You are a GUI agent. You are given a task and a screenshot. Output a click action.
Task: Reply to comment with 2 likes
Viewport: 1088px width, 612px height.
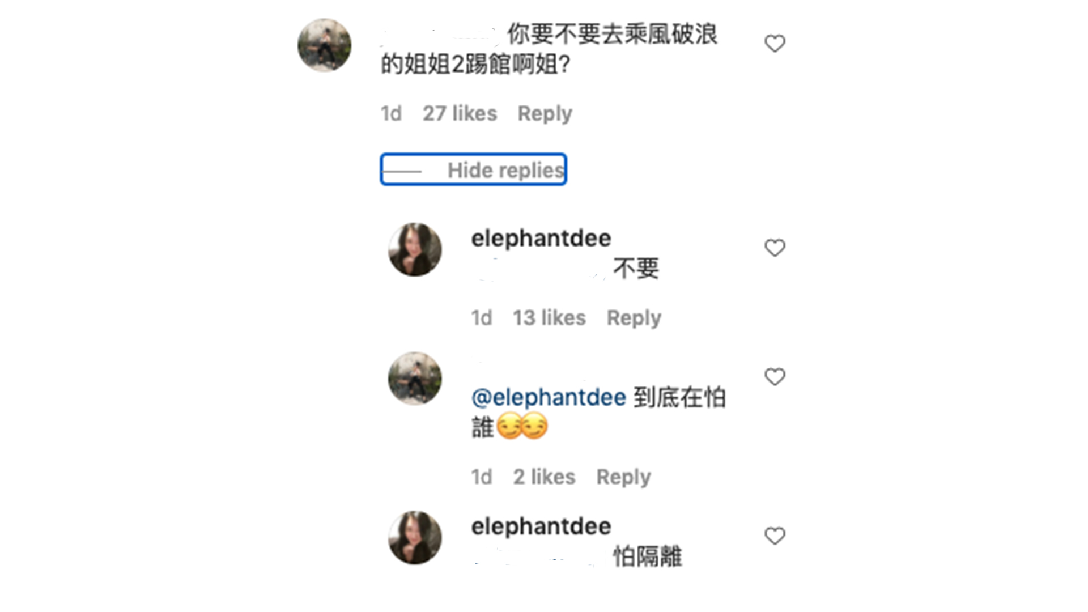623,477
